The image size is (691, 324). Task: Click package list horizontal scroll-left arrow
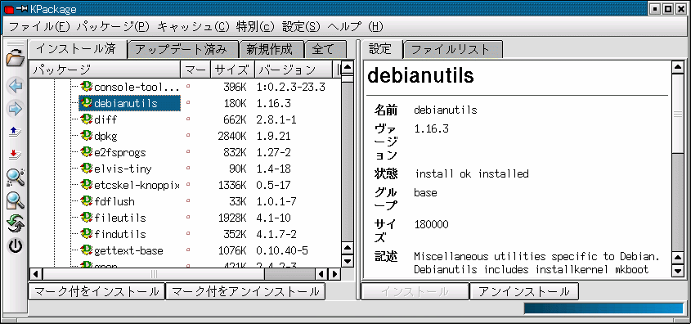pos(36,274)
